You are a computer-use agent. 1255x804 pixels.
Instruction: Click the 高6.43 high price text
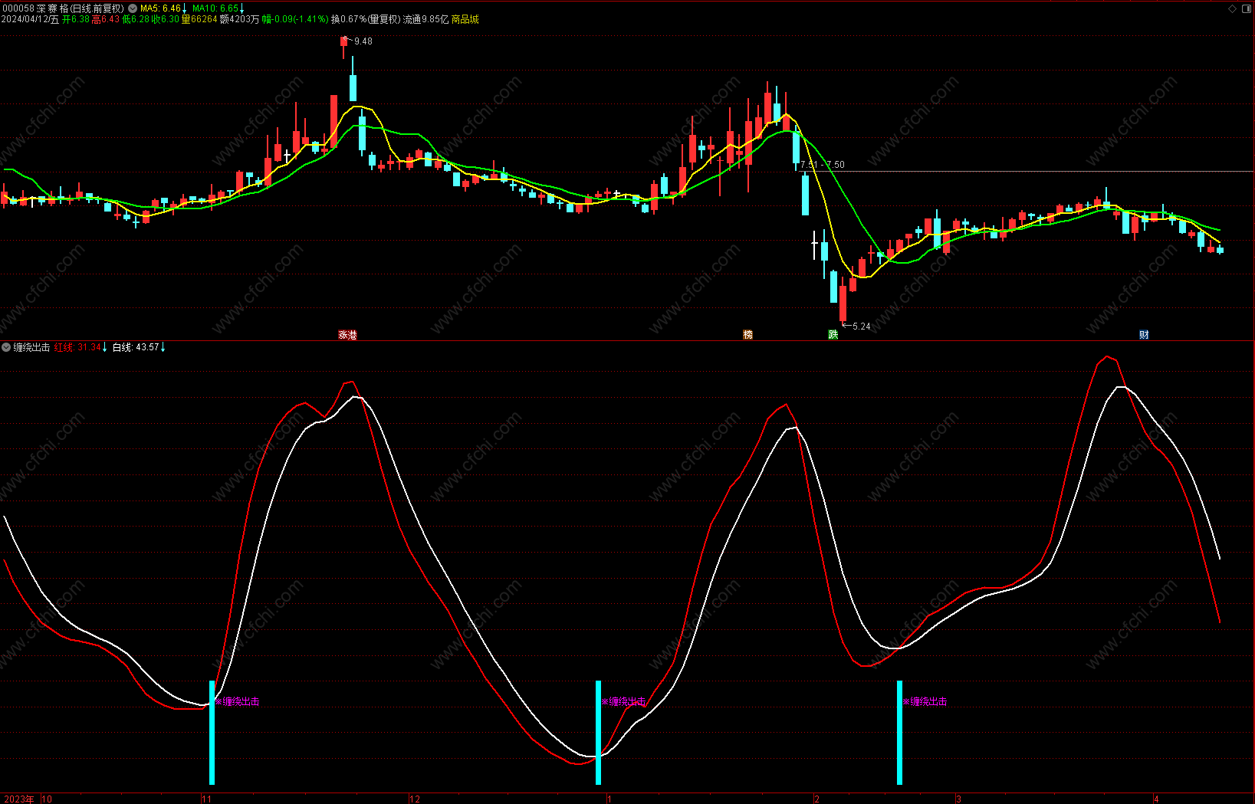coord(106,19)
